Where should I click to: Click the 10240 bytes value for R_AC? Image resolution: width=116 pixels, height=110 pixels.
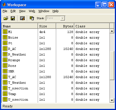68,49
